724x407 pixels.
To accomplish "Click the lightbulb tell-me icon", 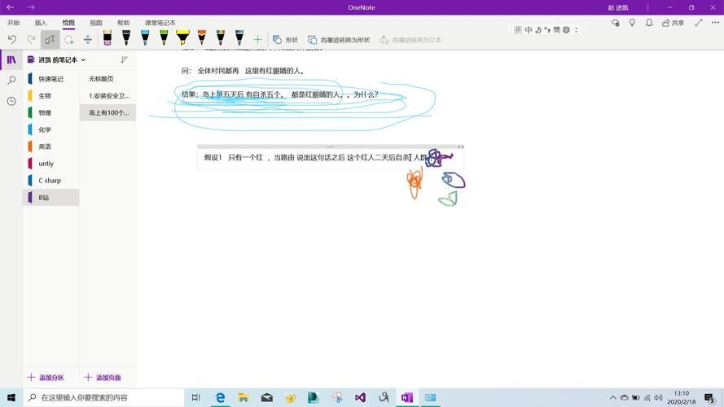I will 632,23.
